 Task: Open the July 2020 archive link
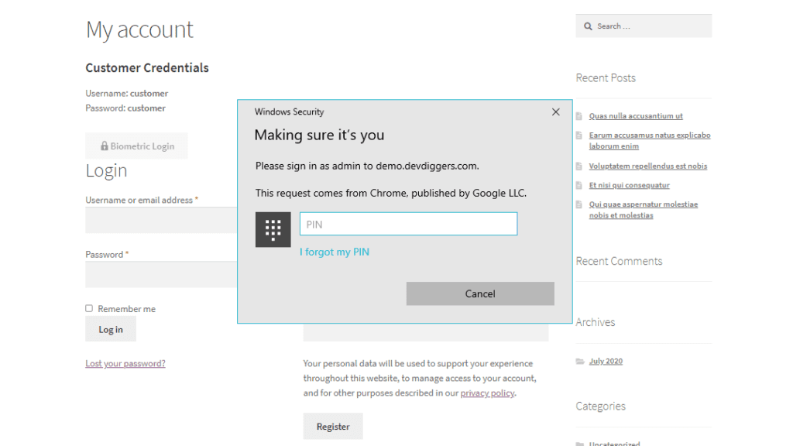click(x=606, y=361)
